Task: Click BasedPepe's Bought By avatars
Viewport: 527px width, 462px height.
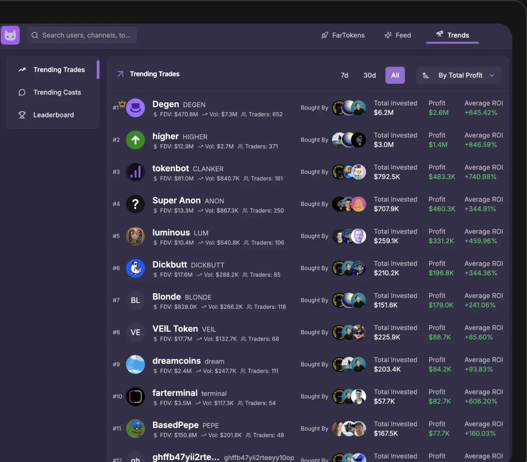Action: coord(349,428)
